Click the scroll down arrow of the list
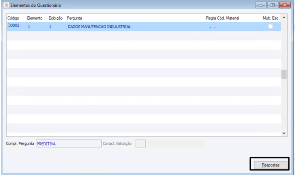The image size is (295, 175). coord(284,133)
